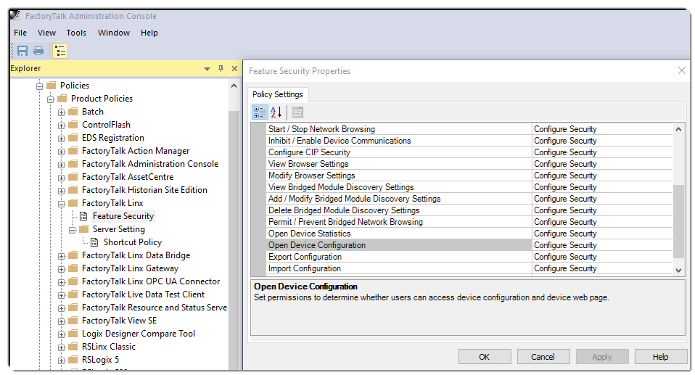Expand the FactoryTalk Action Manager node
Viewport: 695px width, 375px height.
62,152
